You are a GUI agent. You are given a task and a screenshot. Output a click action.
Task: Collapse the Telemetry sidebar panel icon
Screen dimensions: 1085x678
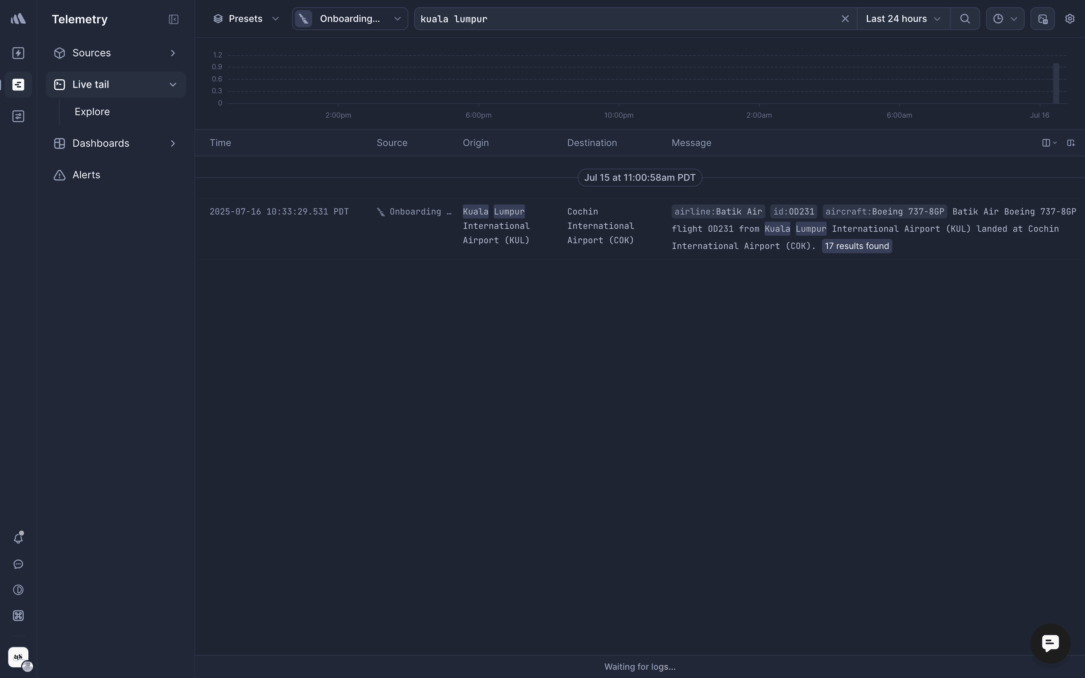pyautogui.click(x=174, y=19)
